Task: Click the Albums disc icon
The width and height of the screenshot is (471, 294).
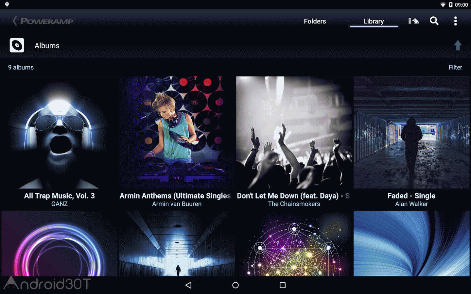Action: [17, 45]
